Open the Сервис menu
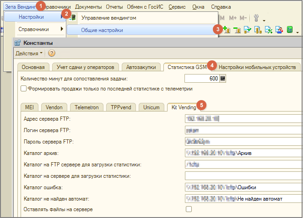This screenshot has height=218, width=303. pos(177,7)
